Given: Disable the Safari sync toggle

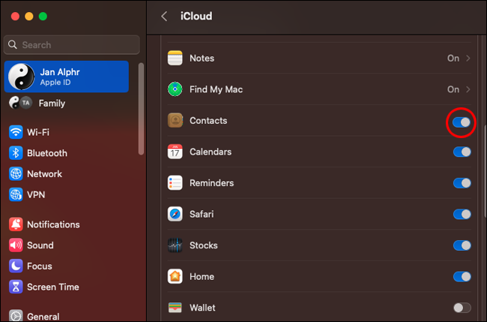Looking at the screenshot, I should pyautogui.click(x=462, y=214).
